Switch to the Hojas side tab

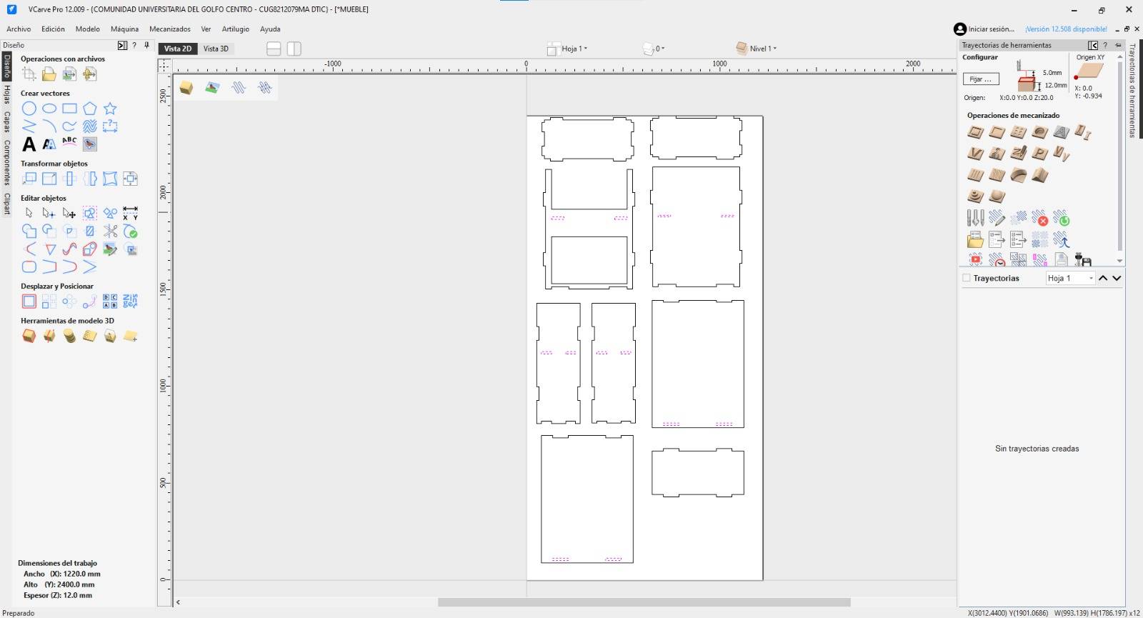pyautogui.click(x=7, y=94)
